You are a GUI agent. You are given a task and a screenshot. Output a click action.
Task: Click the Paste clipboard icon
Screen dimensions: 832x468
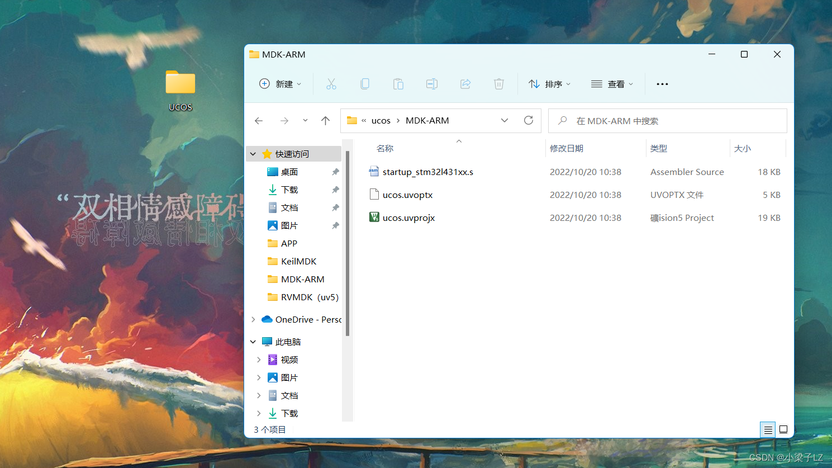pos(398,84)
